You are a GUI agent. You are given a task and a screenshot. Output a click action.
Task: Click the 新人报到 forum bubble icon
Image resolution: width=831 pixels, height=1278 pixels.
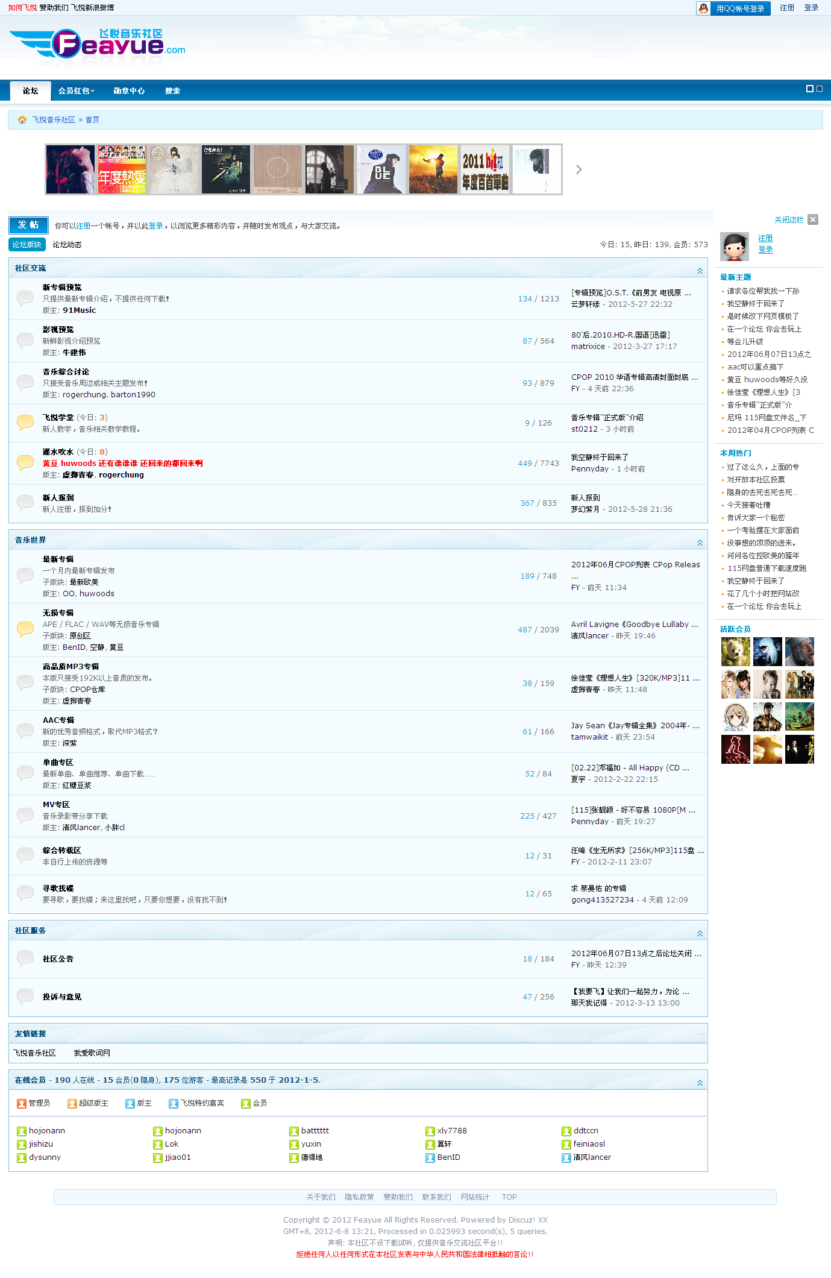point(25,502)
